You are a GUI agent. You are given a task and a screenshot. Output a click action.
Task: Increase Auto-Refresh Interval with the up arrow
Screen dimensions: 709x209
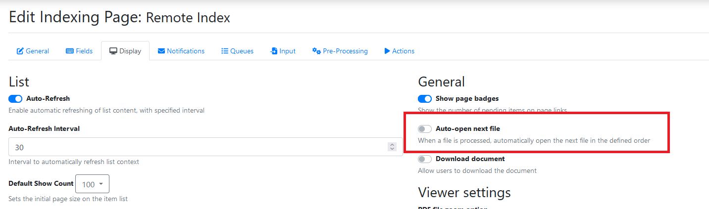click(392, 145)
